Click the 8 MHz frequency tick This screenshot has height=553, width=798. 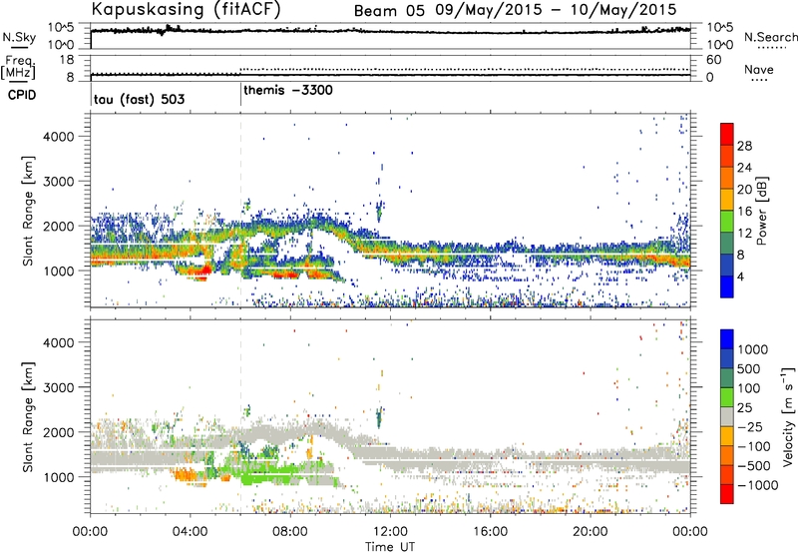click(70, 78)
